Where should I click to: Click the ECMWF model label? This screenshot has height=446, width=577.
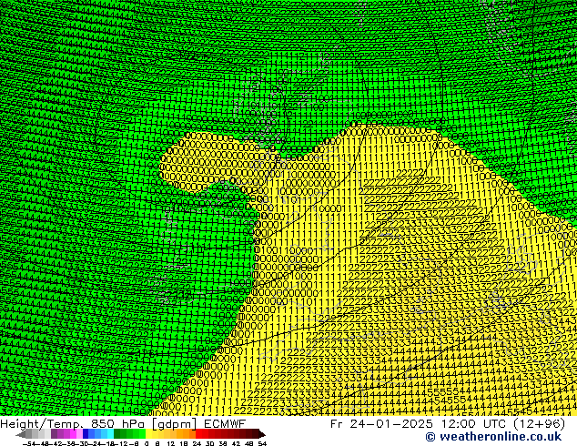point(225,424)
